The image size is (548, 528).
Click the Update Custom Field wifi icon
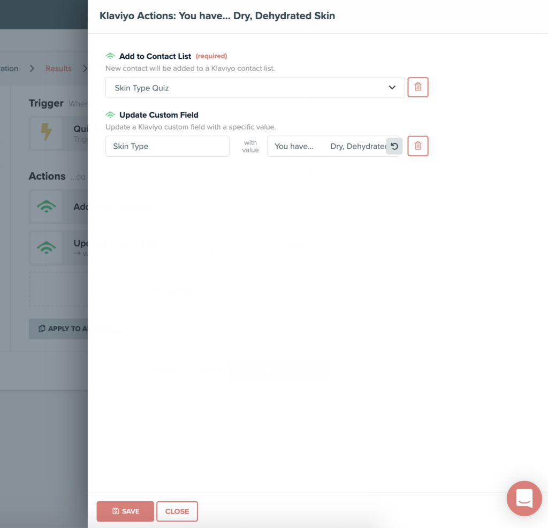(x=110, y=114)
